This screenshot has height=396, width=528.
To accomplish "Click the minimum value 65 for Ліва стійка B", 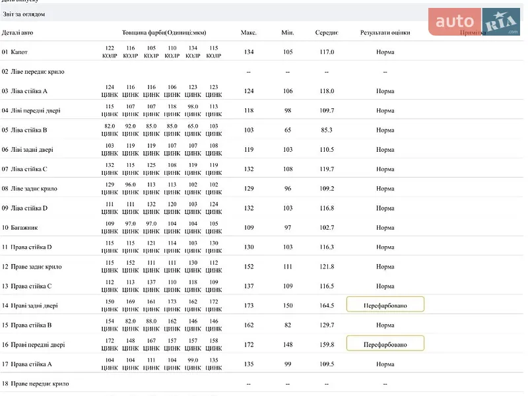I will (x=288, y=130).
